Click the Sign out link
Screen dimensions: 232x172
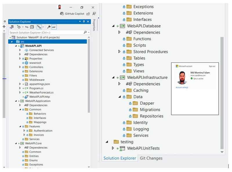coord(212,66)
